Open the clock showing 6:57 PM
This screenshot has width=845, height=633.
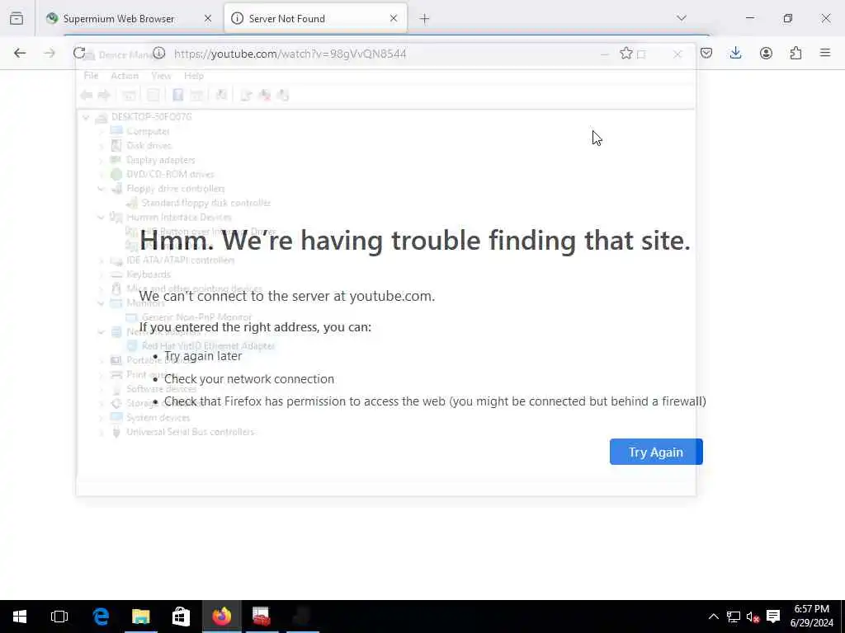(x=812, y=617)
